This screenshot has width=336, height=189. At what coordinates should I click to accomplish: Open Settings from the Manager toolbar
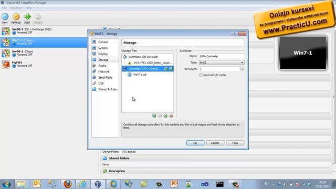(16, 18)
